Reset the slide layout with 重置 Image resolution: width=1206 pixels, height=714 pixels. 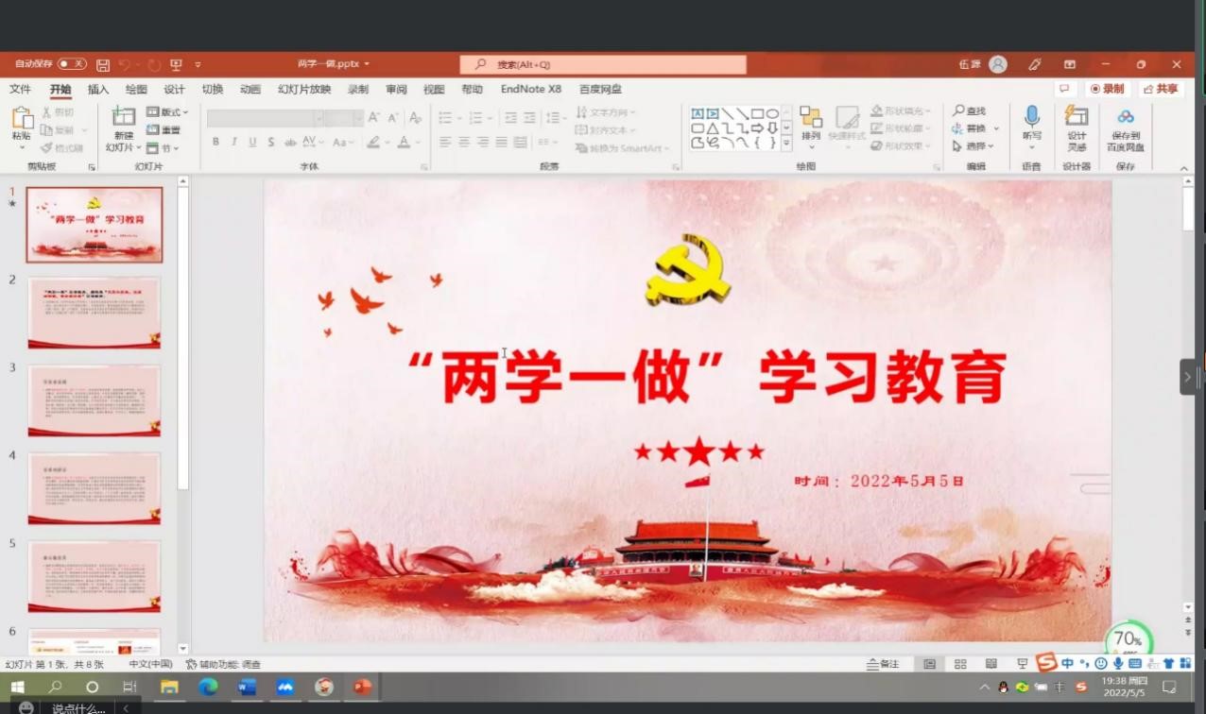click(164, 129)
